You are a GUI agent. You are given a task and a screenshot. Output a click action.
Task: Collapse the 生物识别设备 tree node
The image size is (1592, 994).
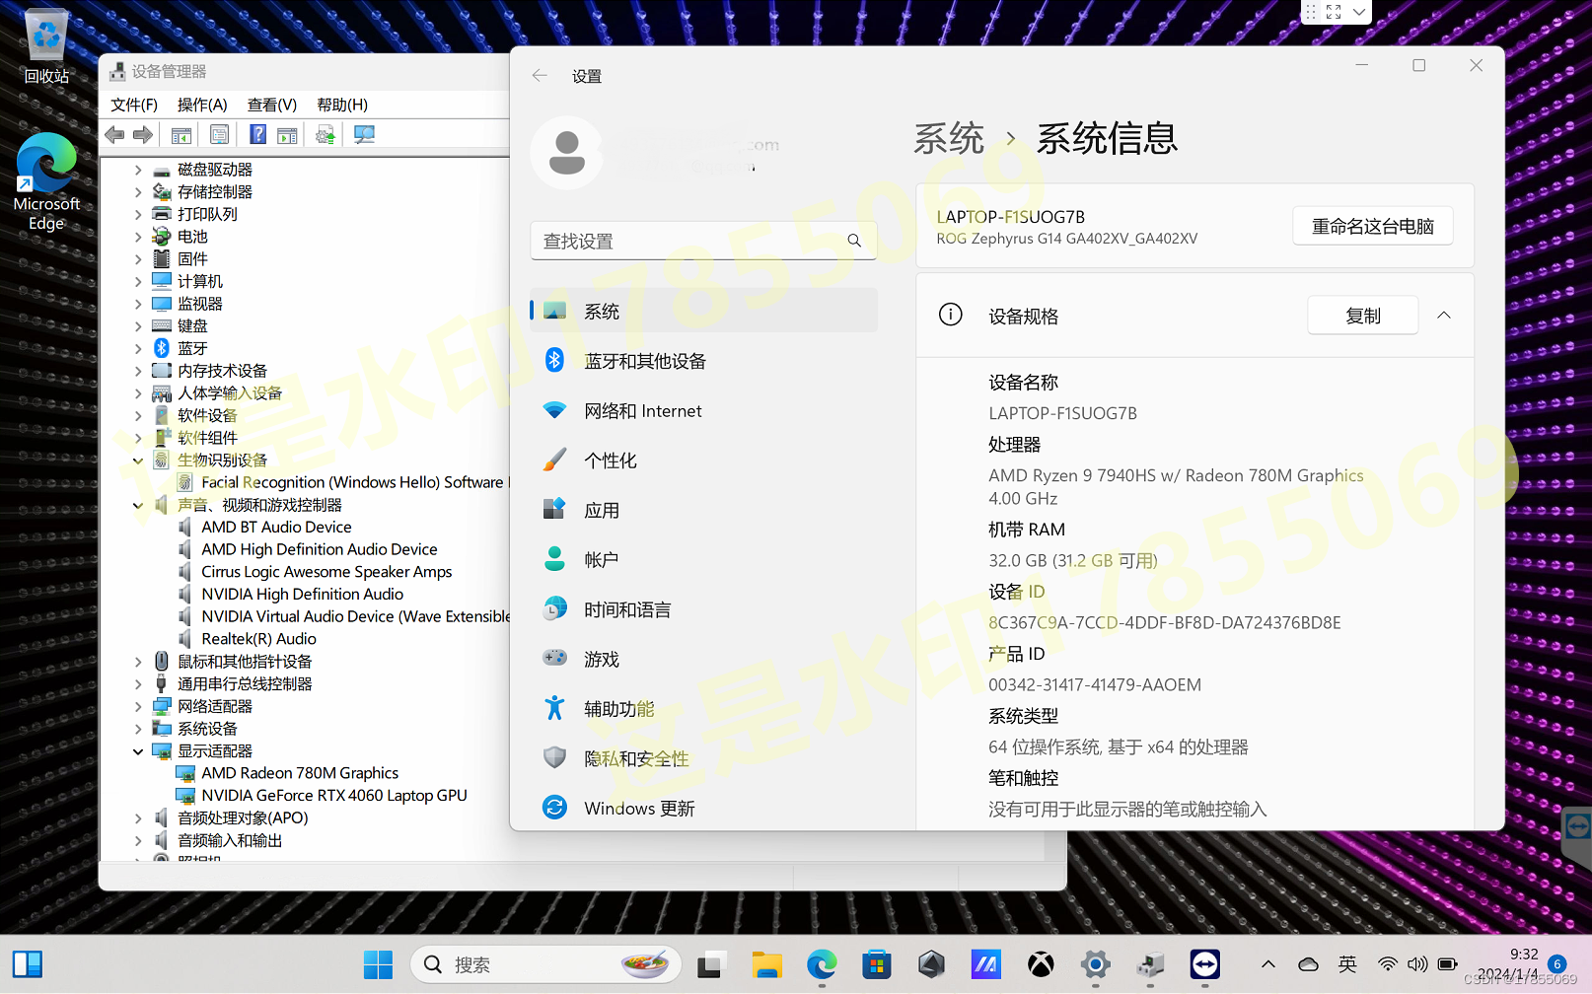tap(138, 461)
